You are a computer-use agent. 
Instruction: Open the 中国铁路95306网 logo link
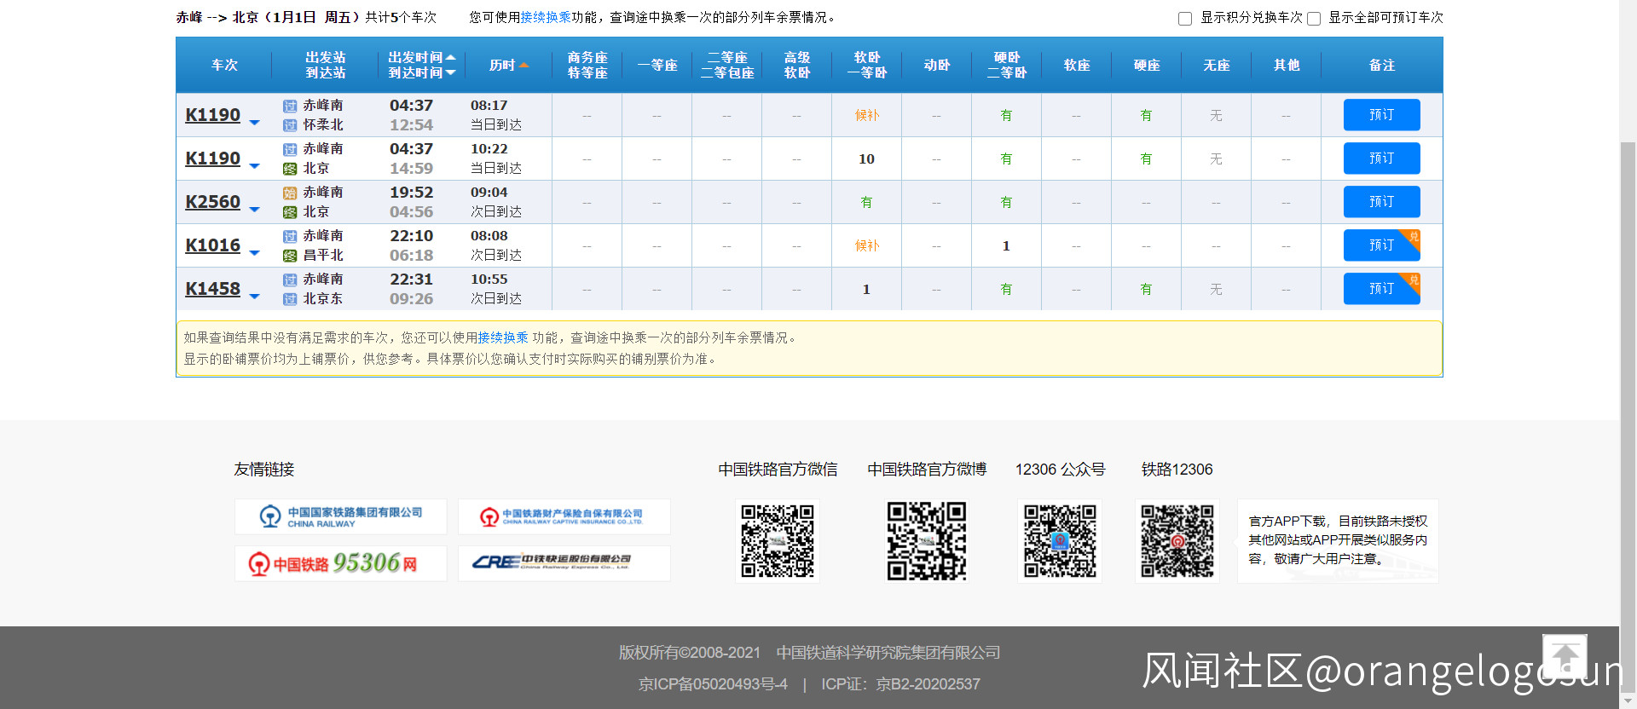point(340,563)
